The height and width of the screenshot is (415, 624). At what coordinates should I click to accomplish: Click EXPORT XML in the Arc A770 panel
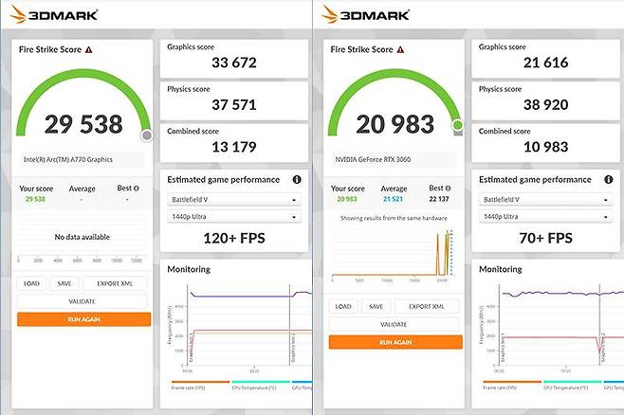115,283
